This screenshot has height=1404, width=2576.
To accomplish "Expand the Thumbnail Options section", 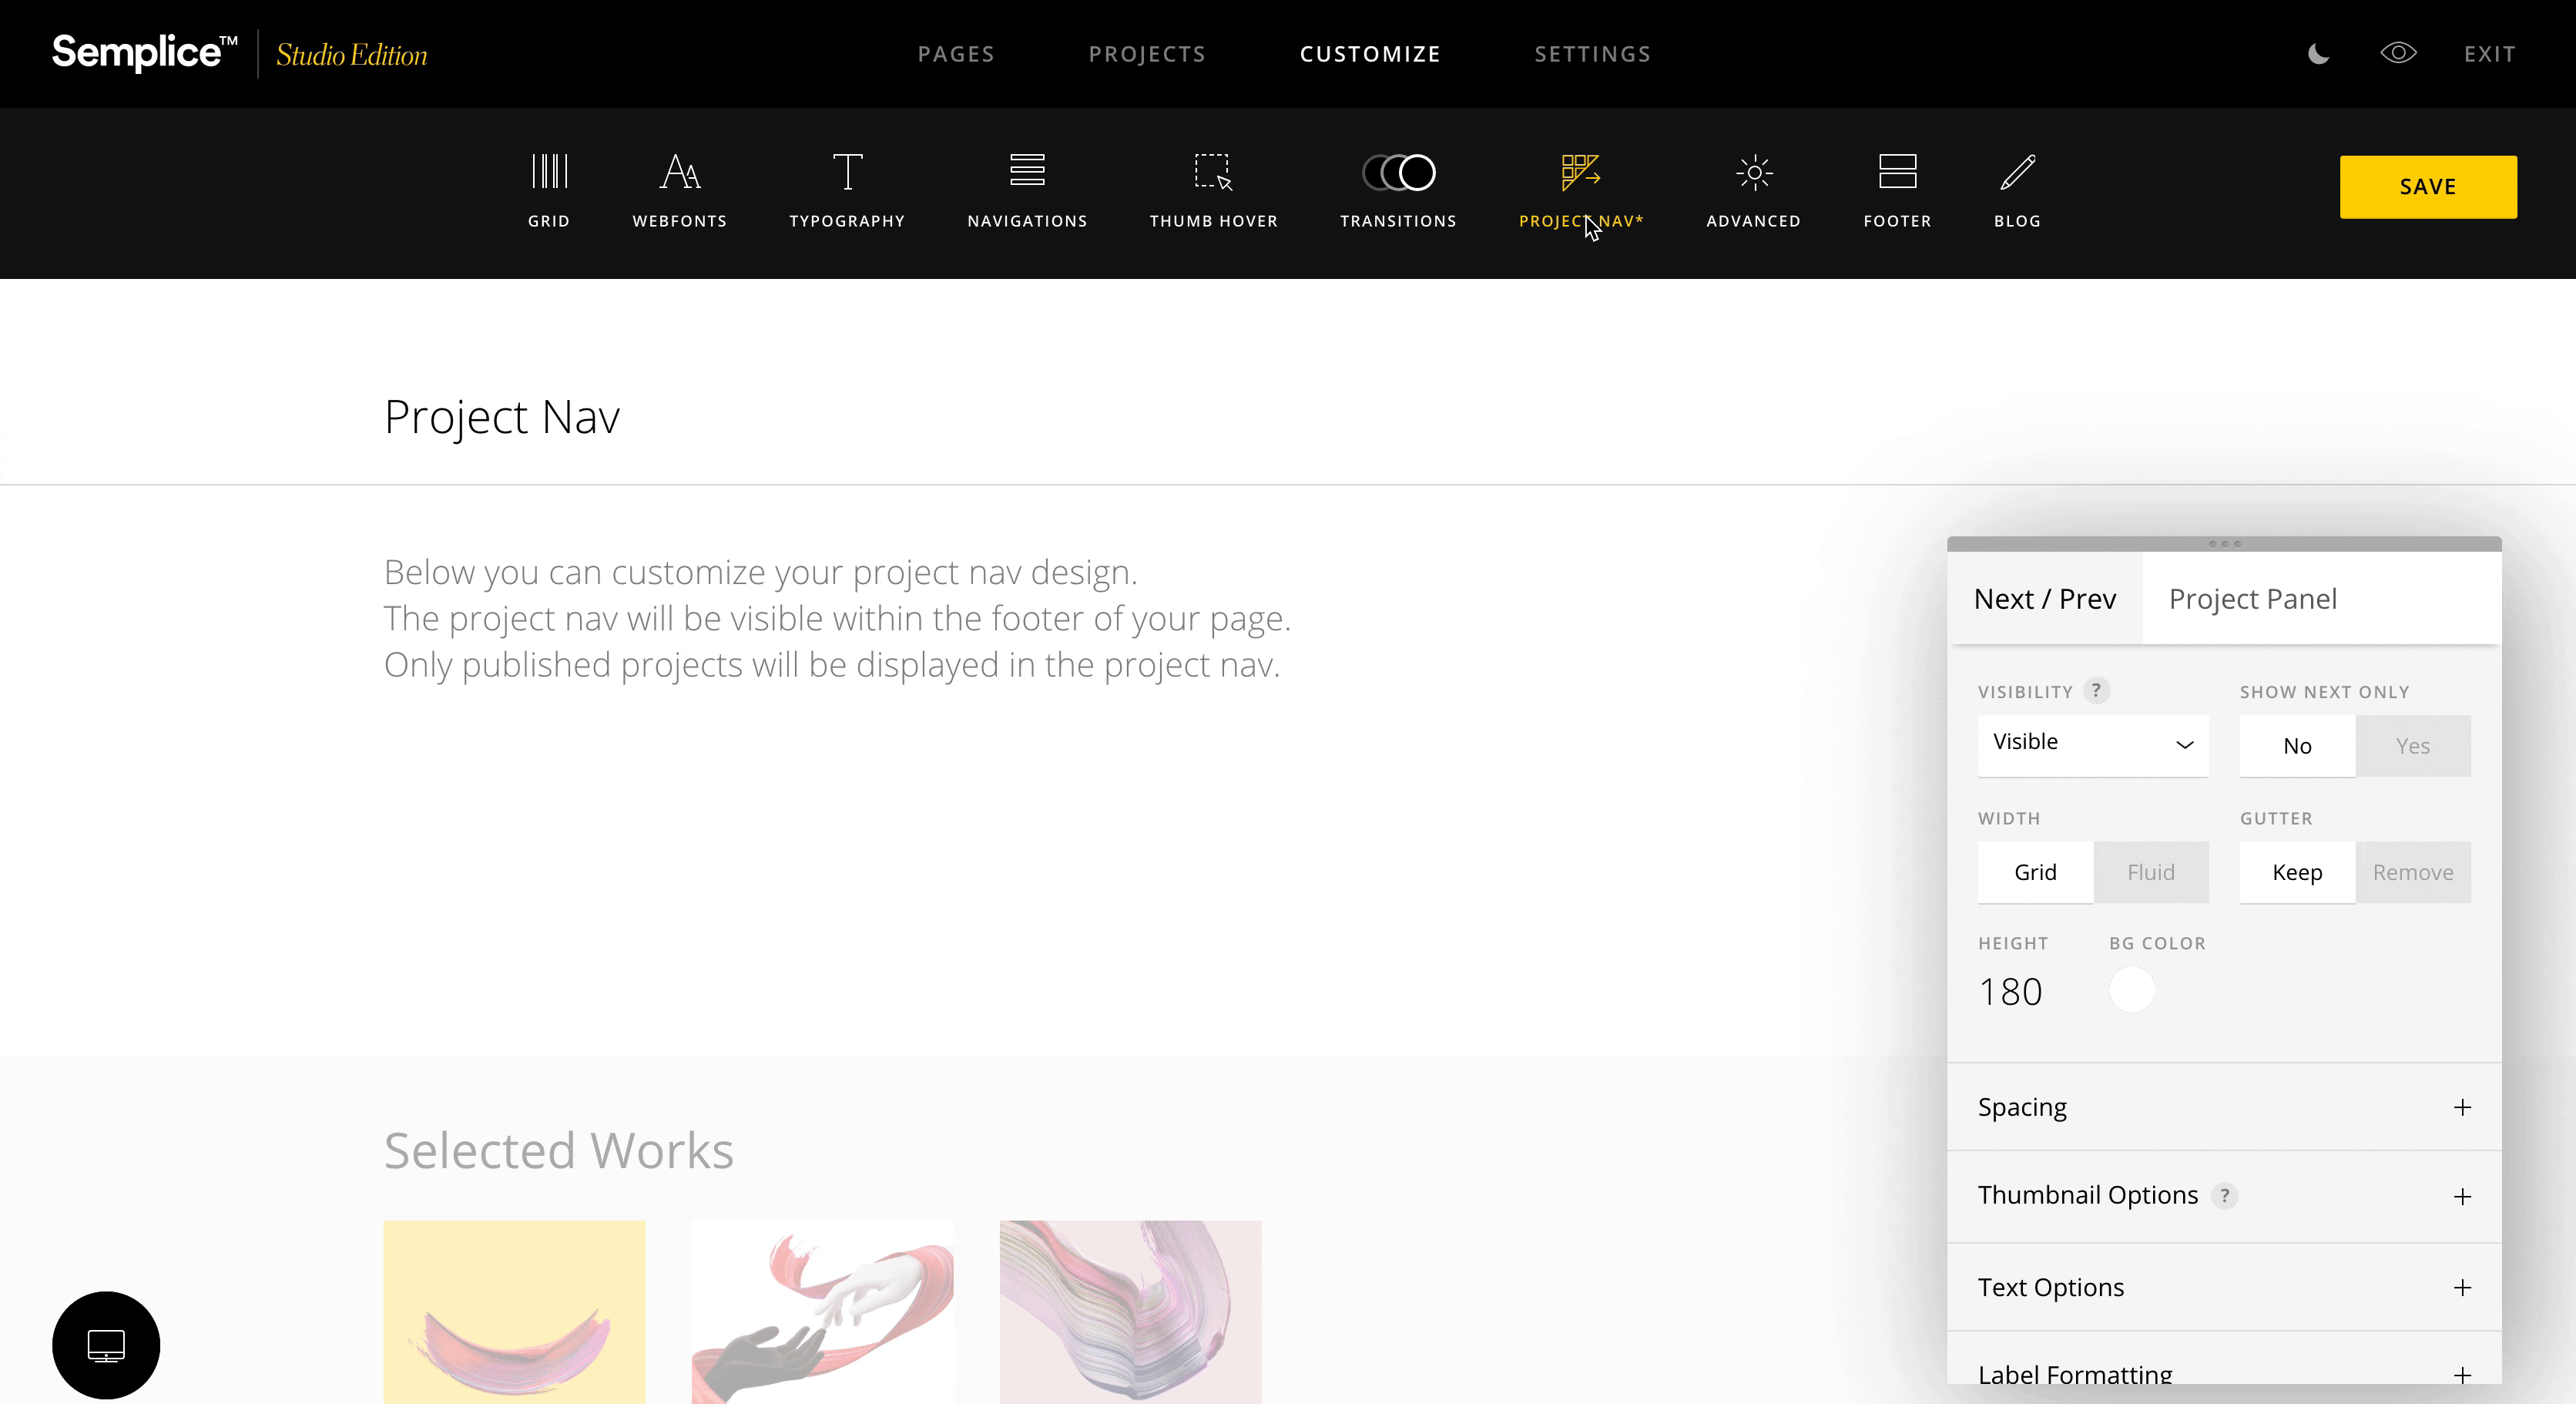I will (2224, 1196).
